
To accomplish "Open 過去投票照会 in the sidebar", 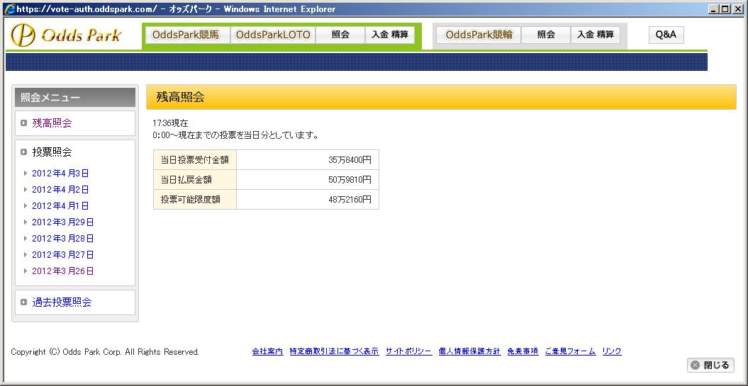I will coord(62,302).
